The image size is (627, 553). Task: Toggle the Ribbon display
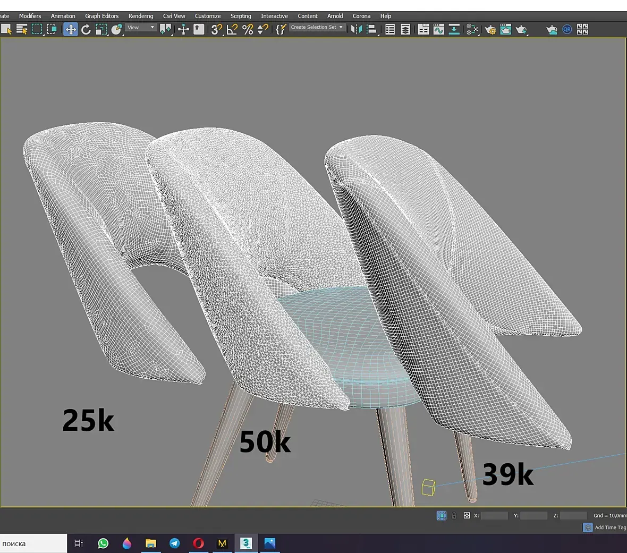pyautogui.click(x=423, y=29)
